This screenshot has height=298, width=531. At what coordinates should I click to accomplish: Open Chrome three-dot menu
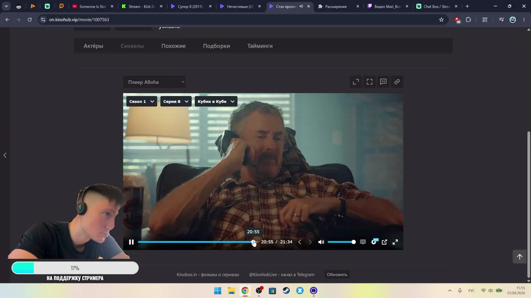click(x=524, y=19)
